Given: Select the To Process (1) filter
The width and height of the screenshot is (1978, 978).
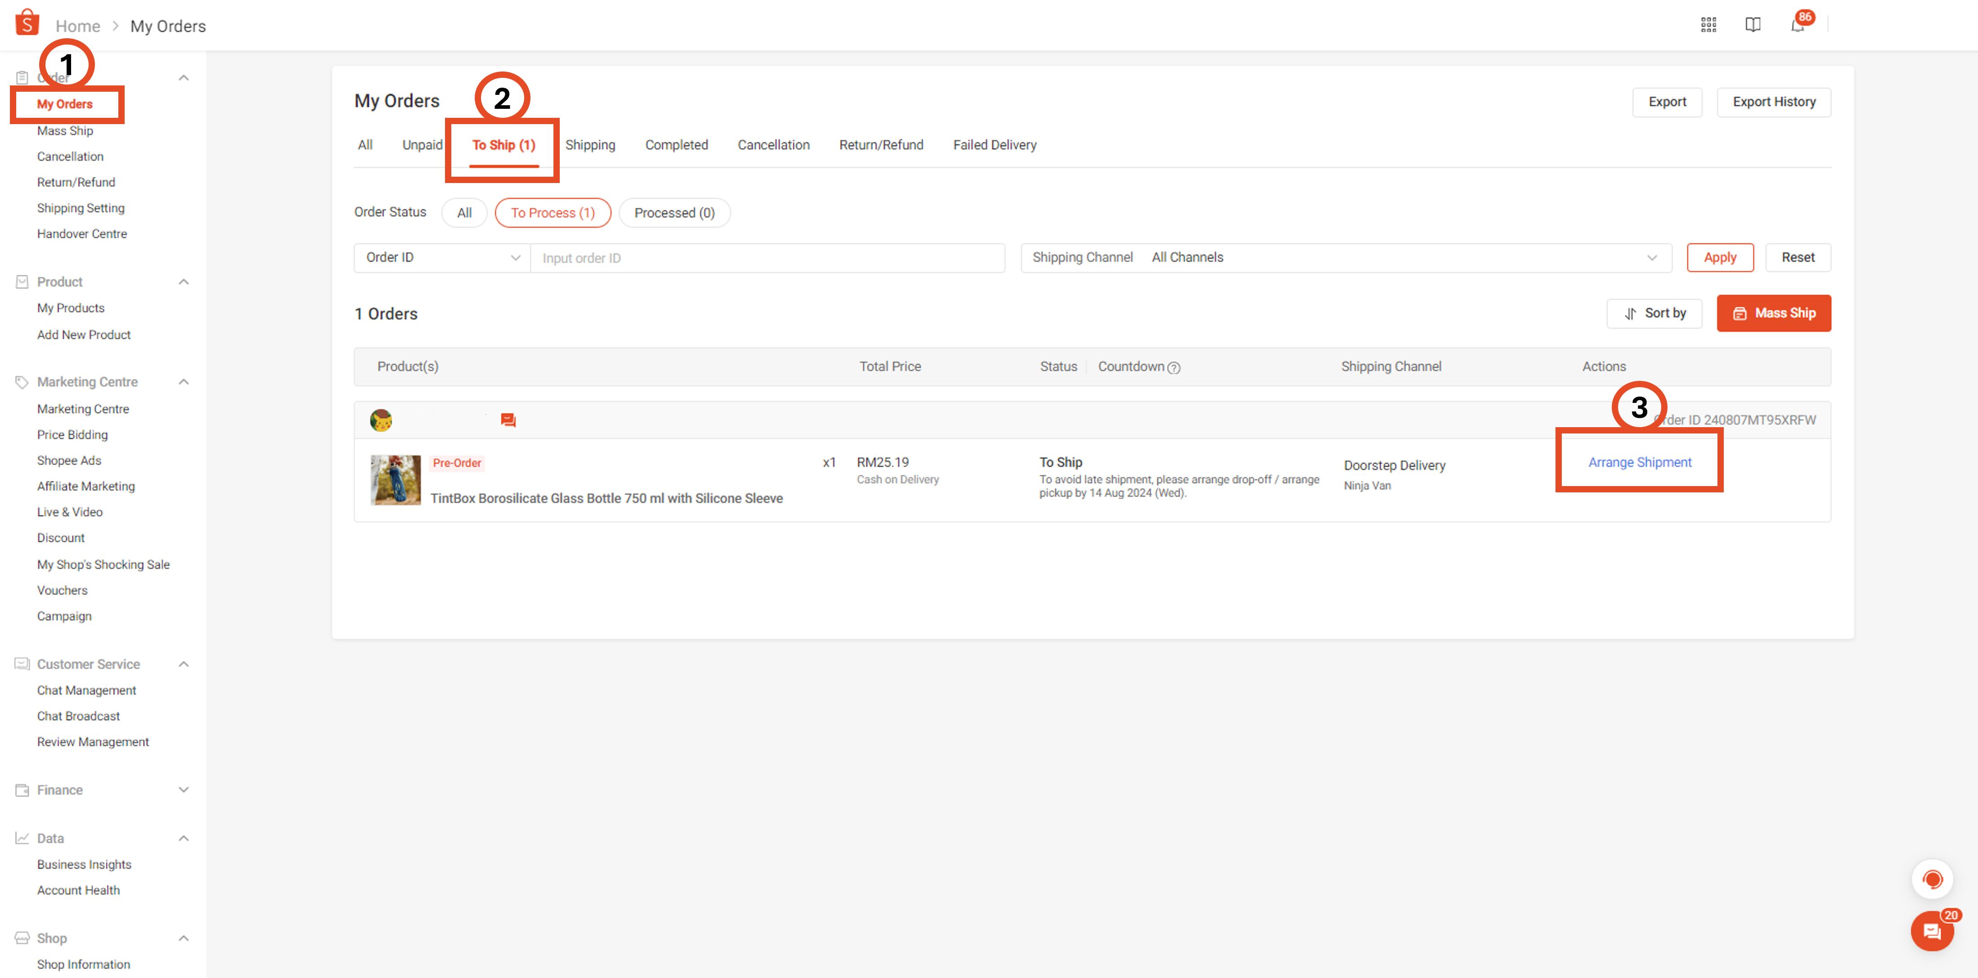Looking at the screenshot, I should click(553, 213).
